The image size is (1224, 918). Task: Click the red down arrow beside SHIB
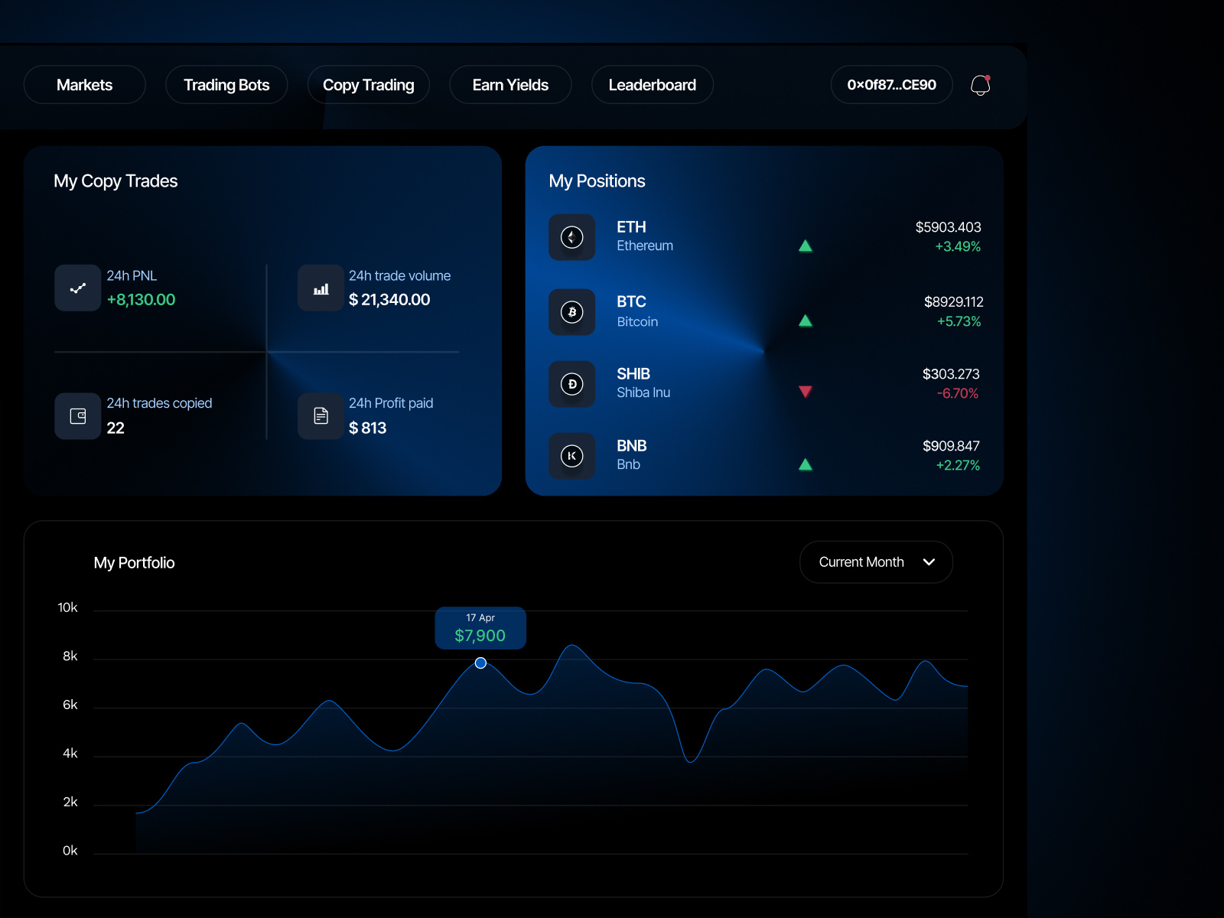(x=806, y=392)
